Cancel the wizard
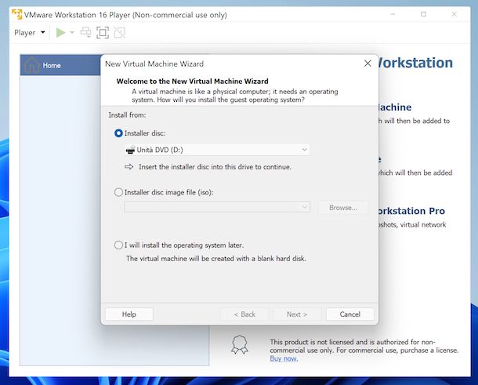 pyautogui.click(x=350, y=314)
